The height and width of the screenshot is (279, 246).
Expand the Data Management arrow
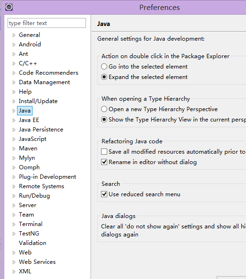click(14, 82)
